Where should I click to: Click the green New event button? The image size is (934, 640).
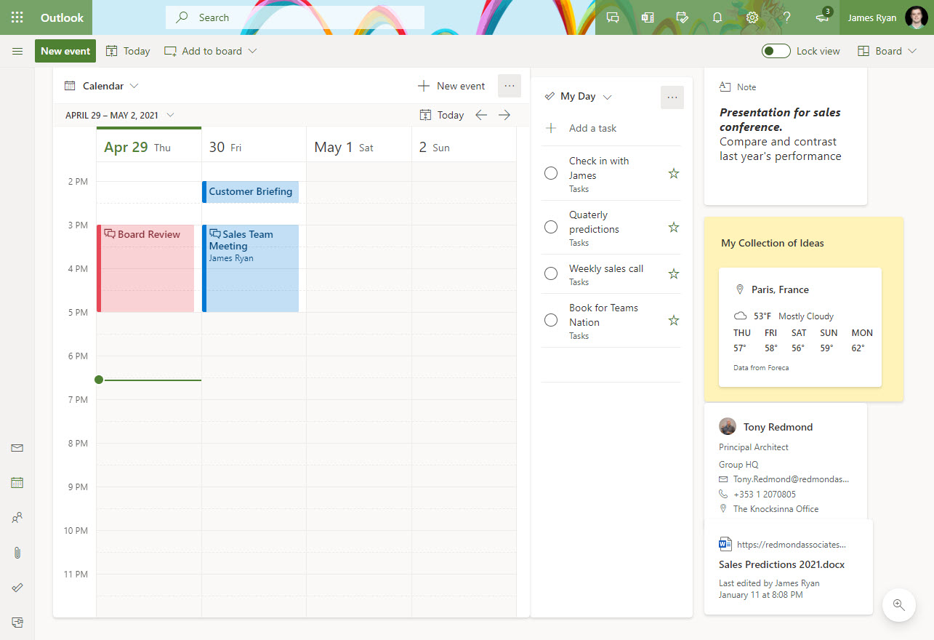point(65,51)
